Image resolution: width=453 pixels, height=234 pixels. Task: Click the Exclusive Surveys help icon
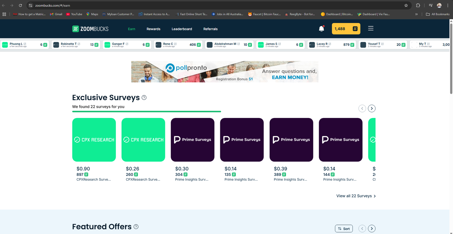[x=144, y=98]
